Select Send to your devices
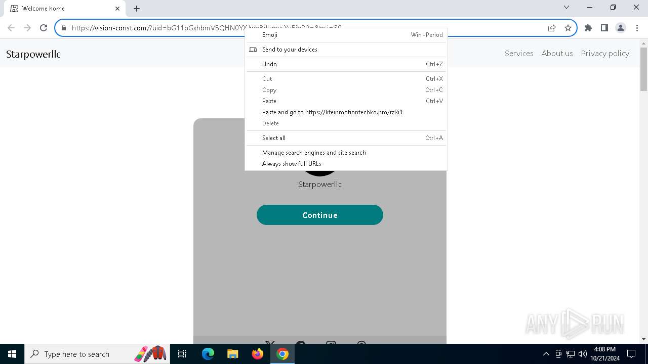Viewport: 648px width, 364px height. pyautogui.click(x=346, y=50)
